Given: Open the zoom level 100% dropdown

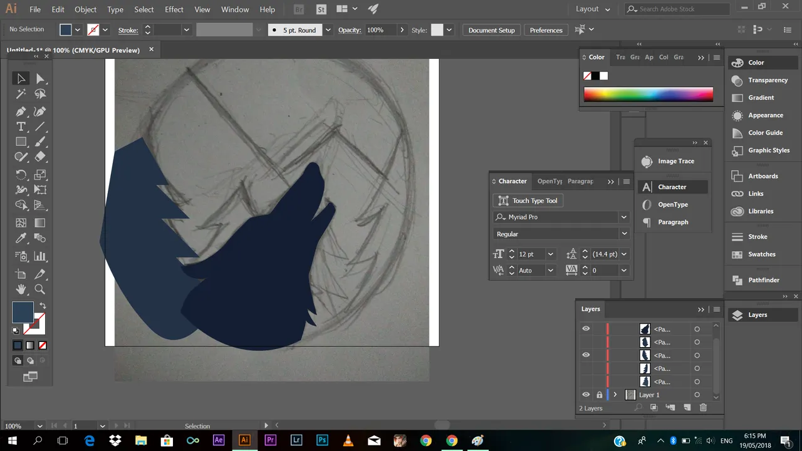Looking at the screenshot, I should (39, 426).
